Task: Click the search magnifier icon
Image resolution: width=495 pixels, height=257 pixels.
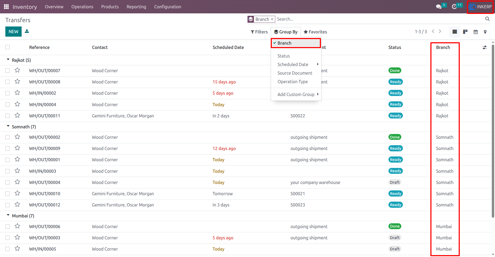Action: (487, 19)
